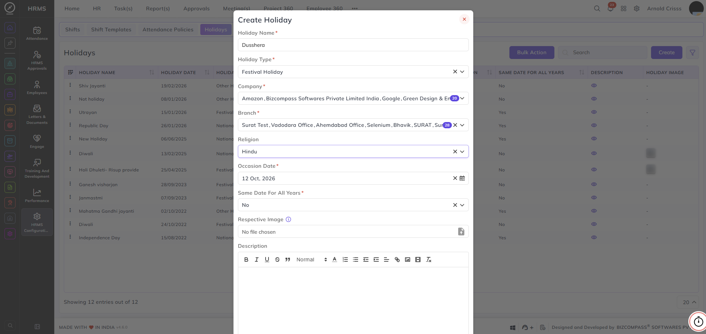Insert bullet list in description
Image resolution: width=706 pixels, height=334 pixels.
[x=356, y=260]
